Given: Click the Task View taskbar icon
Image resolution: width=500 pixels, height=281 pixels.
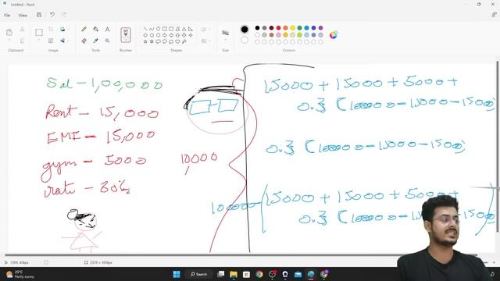Looking at the screenshot, I should pos(220,274).
